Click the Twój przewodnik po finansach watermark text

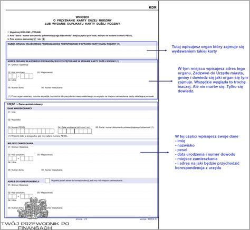click(35, 226)
